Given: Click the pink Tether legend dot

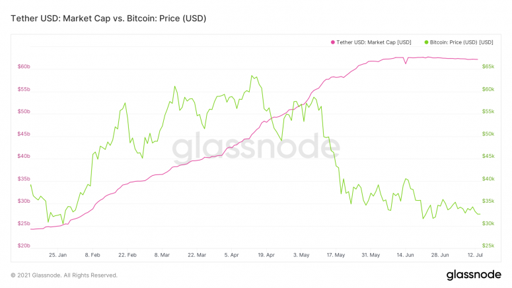Looking at the screenshot, I should 333,42.
